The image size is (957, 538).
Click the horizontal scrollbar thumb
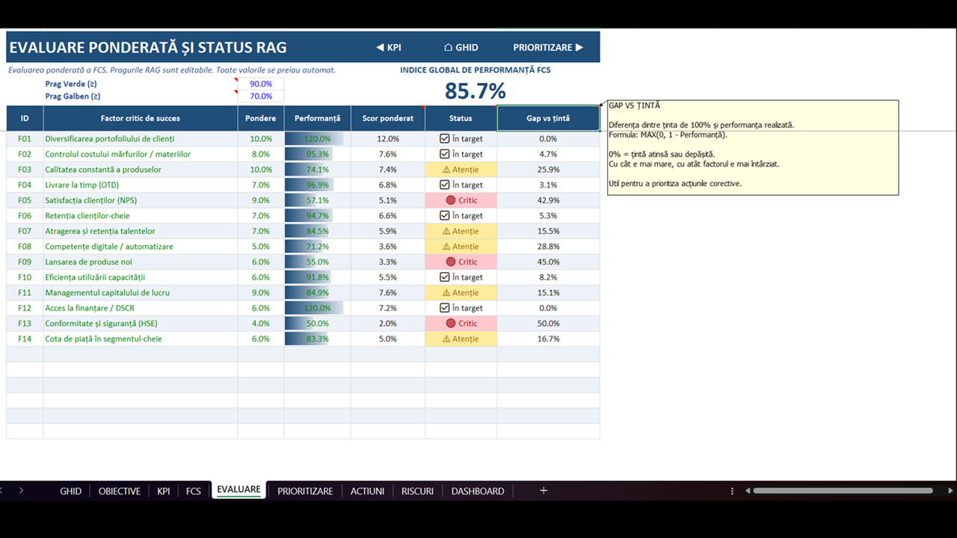pyautogui.click(x=843, y=491)
